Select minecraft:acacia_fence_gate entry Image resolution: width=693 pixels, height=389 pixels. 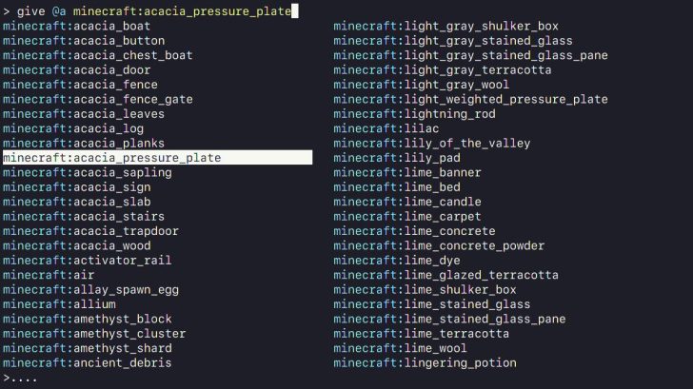(x=97, y=99)
